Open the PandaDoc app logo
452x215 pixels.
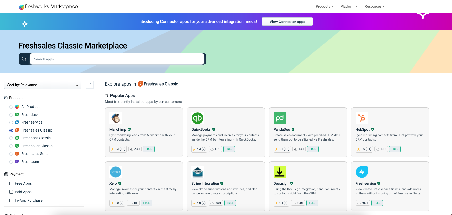[280, 118]
